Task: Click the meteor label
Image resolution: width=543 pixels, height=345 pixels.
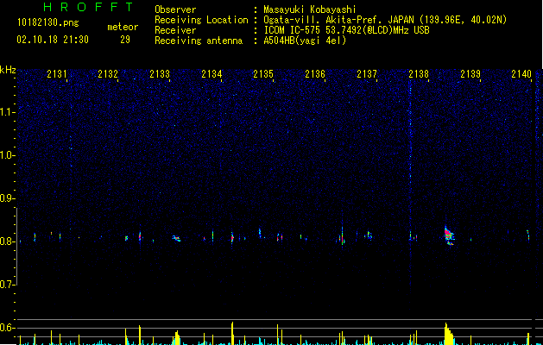Action: coord(123,27)
